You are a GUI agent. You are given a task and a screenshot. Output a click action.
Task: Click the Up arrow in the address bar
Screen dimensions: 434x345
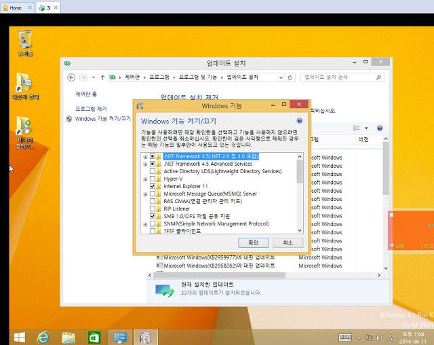tap(102, 77)
